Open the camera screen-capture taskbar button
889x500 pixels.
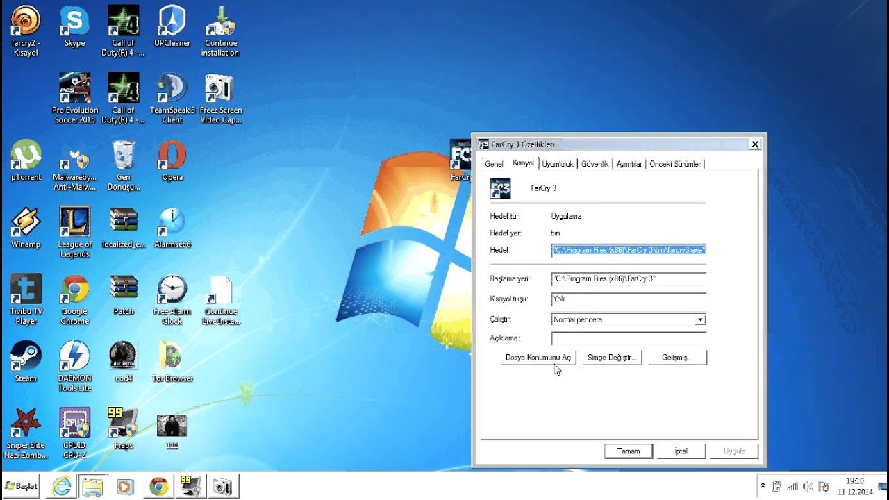click(223, 487)
